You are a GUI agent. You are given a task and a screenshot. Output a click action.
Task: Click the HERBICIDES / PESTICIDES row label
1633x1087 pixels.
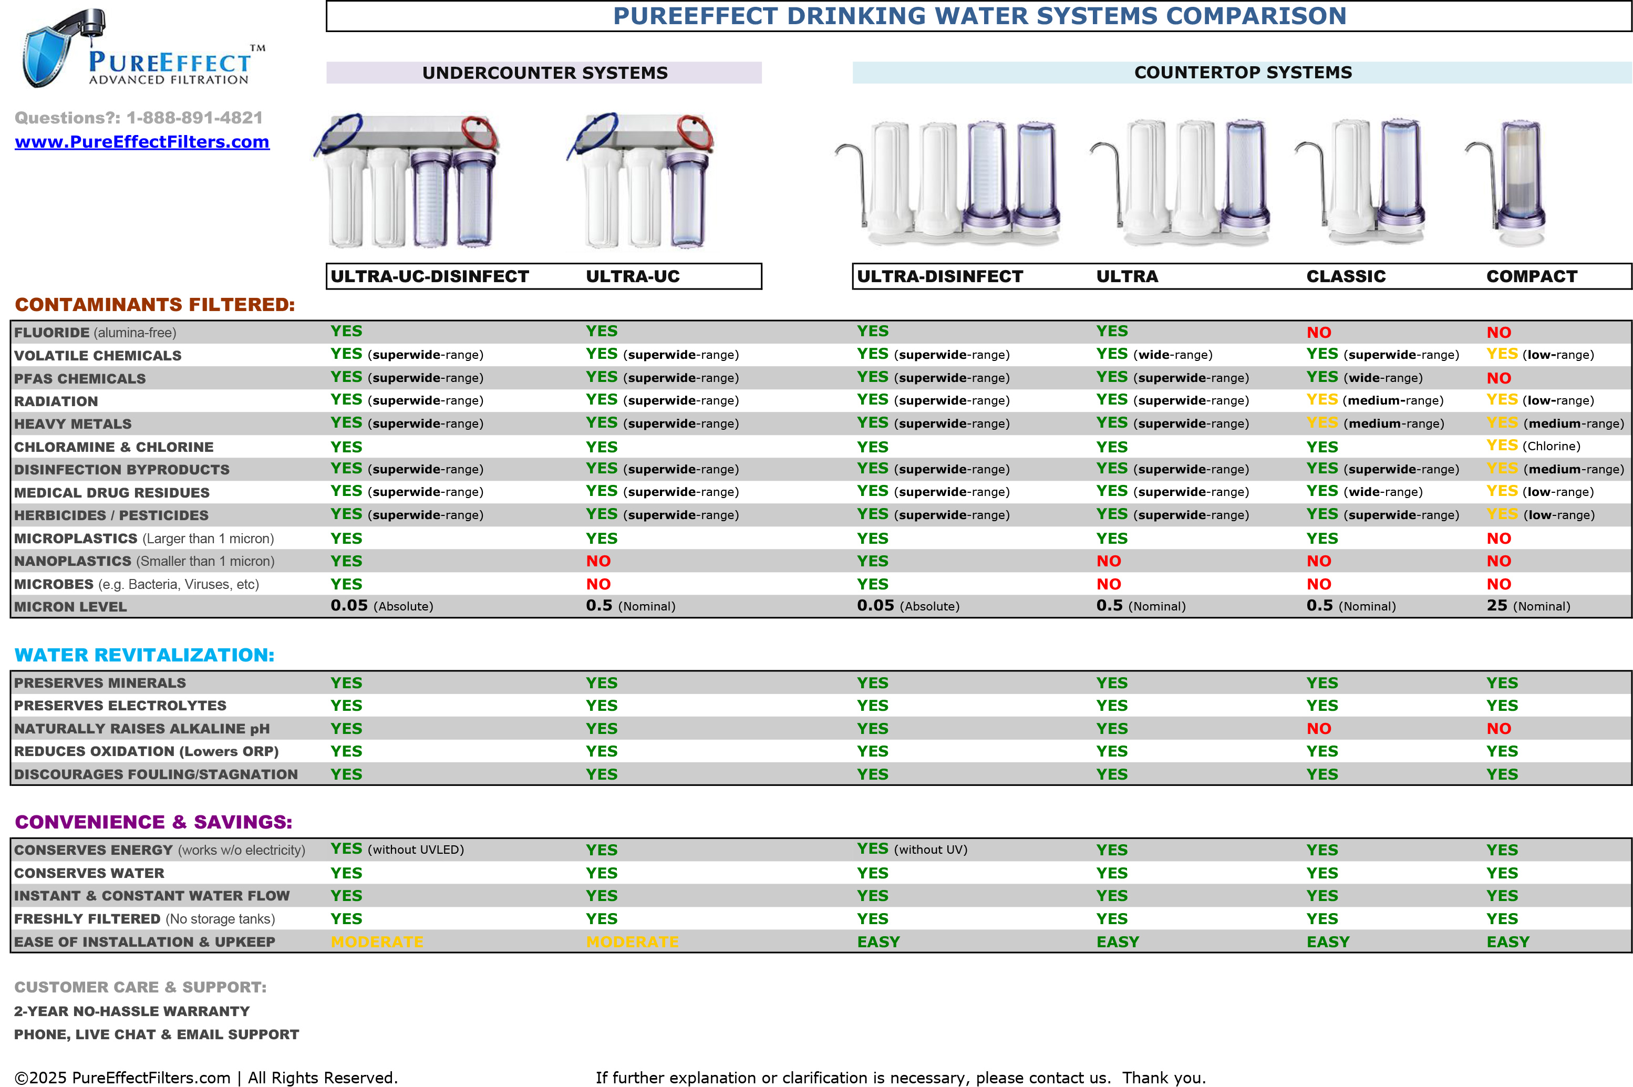pyautogui.click(x=111, y=516)
